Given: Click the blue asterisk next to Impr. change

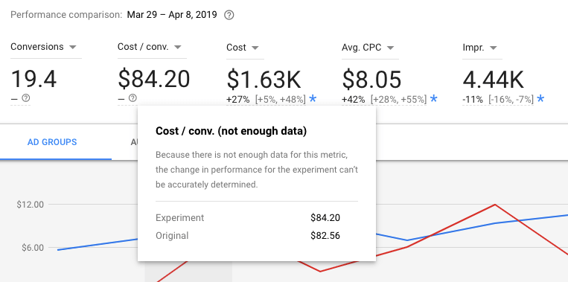Looking at the screenshot, I should click(540, 98).
